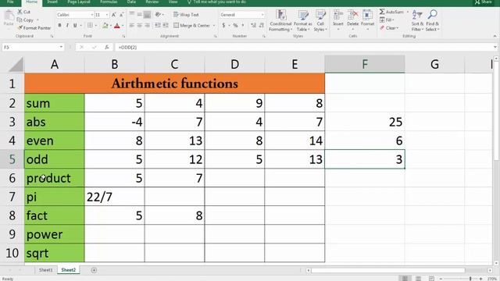Activate the Format Painter brush
The image size is (500, 281).
pos(20,28)
